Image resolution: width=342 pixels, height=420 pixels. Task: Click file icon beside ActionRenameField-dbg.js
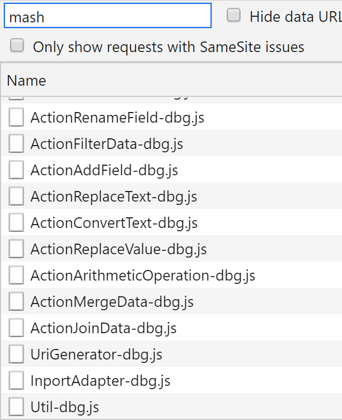[x=17, y=118]
